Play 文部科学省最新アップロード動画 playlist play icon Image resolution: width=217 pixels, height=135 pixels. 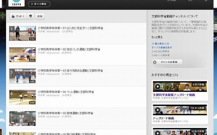click(157, 86)
